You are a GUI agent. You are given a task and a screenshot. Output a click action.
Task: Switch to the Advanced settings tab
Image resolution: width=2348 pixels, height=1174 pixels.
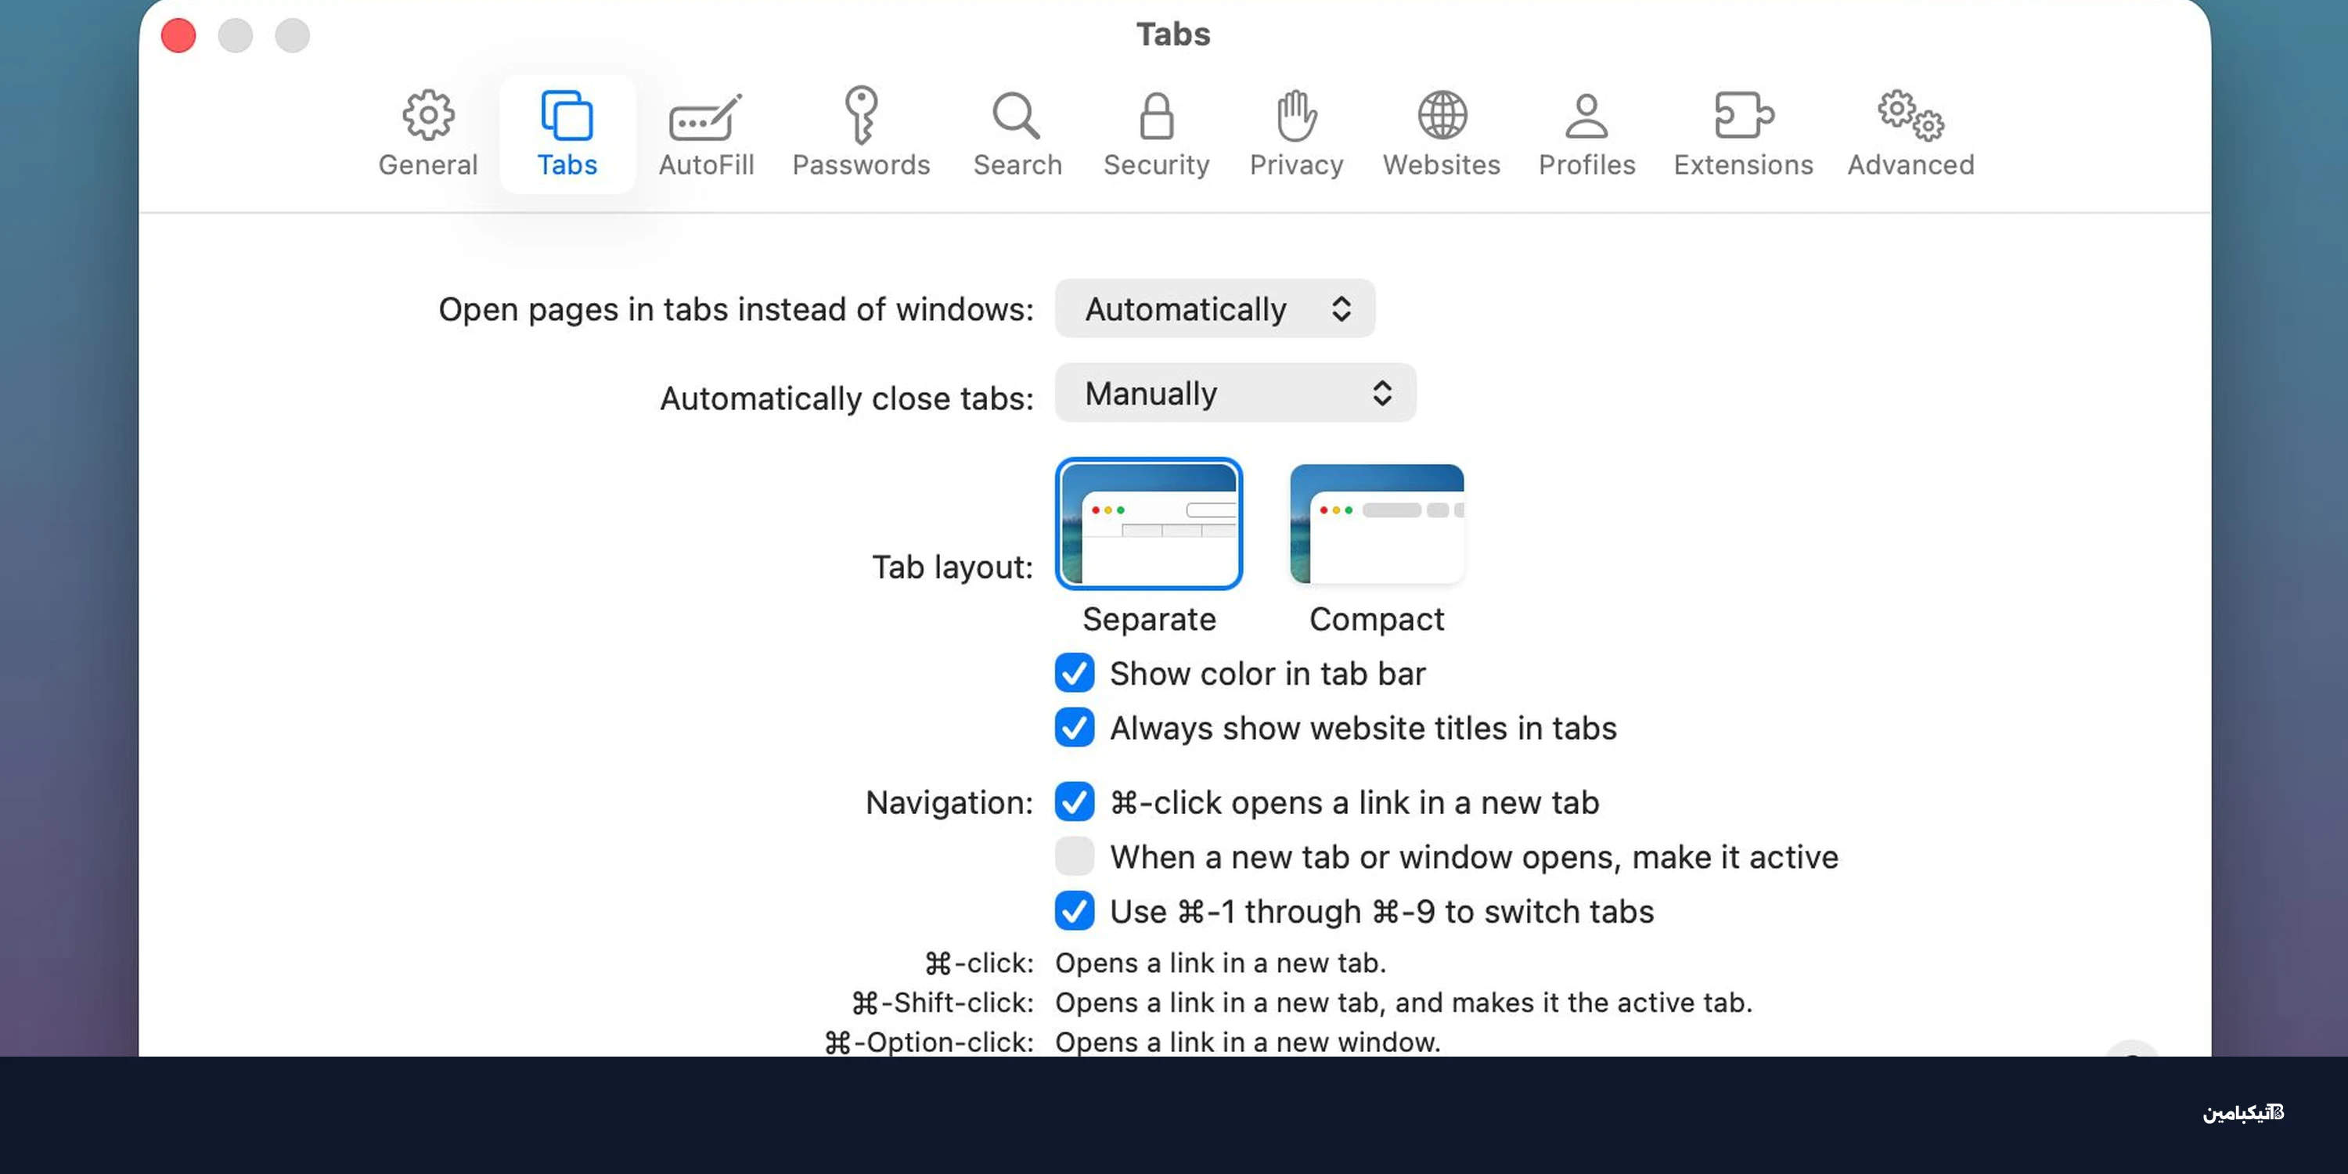tap(1910, 133)
